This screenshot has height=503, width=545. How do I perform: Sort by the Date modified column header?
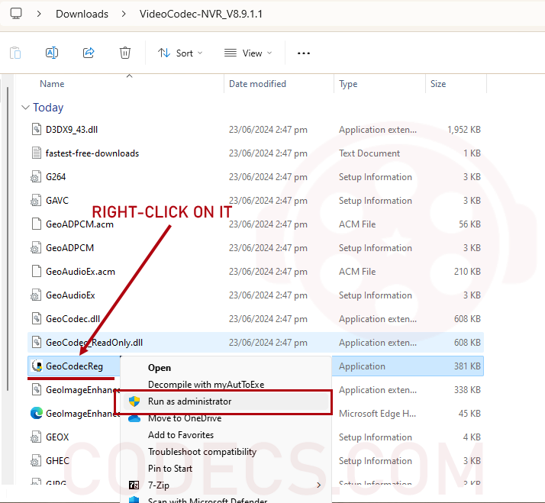(x=257, y=84)
